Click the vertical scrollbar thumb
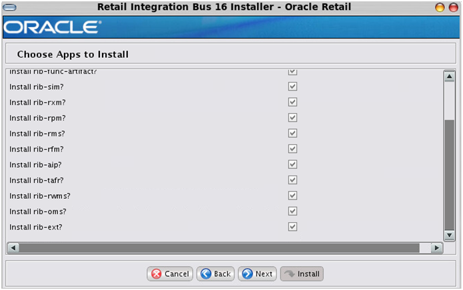 click(450, 174)
